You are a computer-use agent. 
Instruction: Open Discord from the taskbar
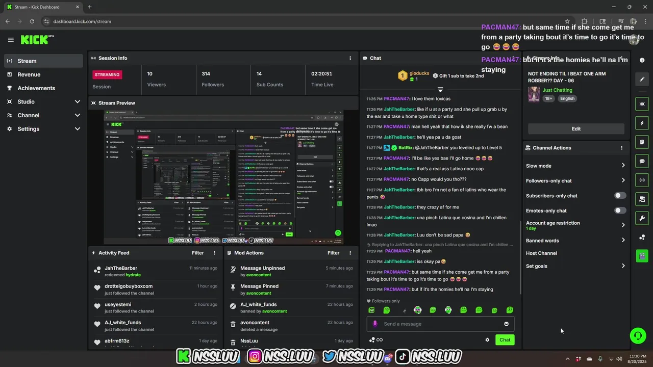(387, 359)
